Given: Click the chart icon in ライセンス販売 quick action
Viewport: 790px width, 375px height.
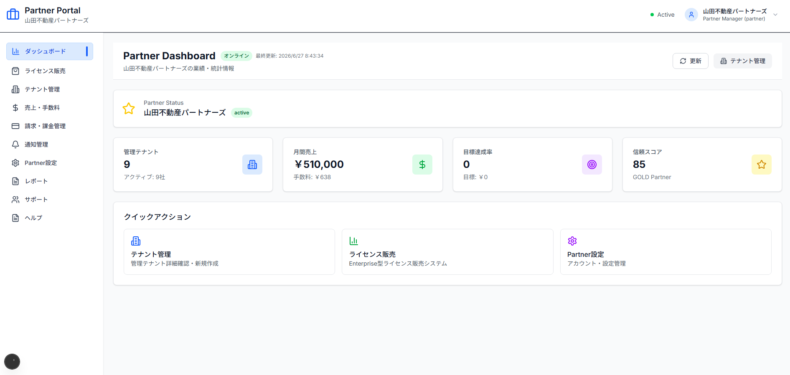Looking at the screenshot, I should (354, 241).
